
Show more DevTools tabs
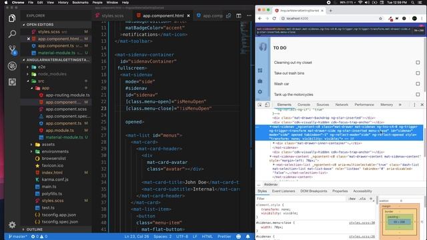click(400, 105)
